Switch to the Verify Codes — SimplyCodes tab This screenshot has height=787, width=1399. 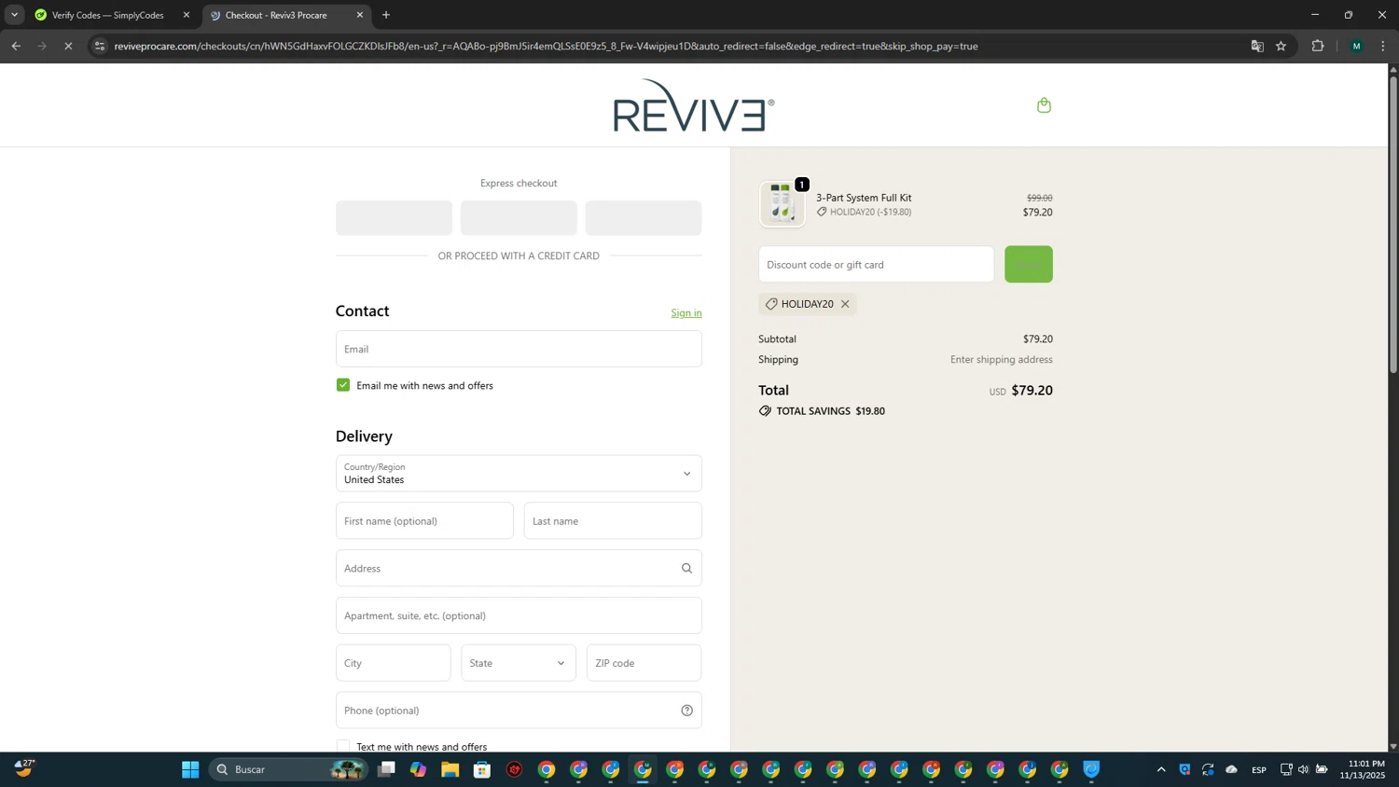(107, 15)
